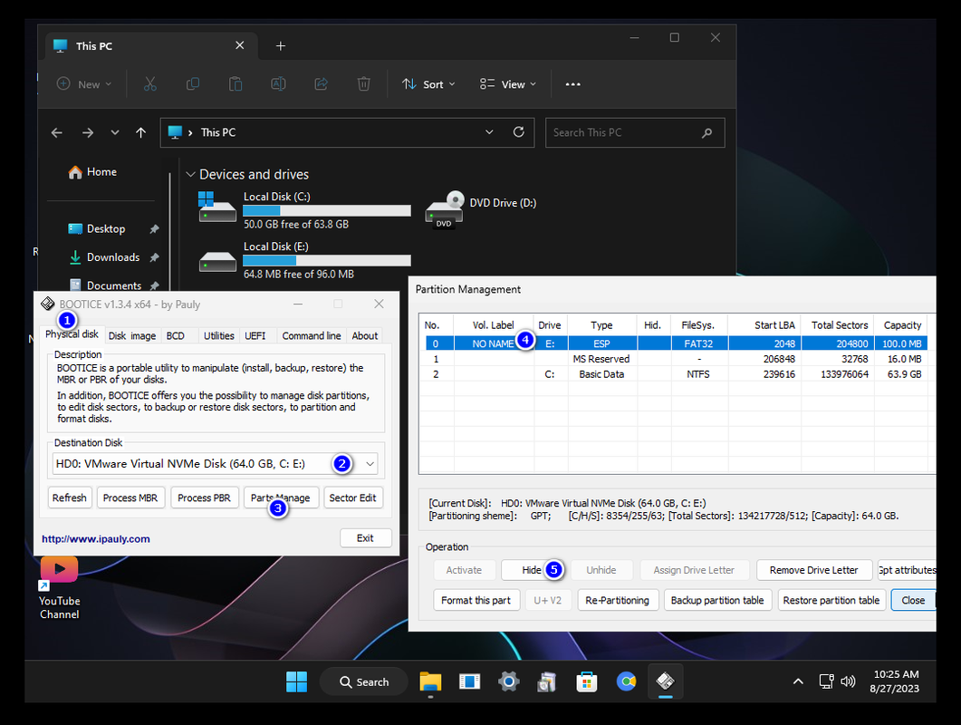
Task: Open the Sort dropdown menu
Action: pyautogui.click(x=428, y=84)
